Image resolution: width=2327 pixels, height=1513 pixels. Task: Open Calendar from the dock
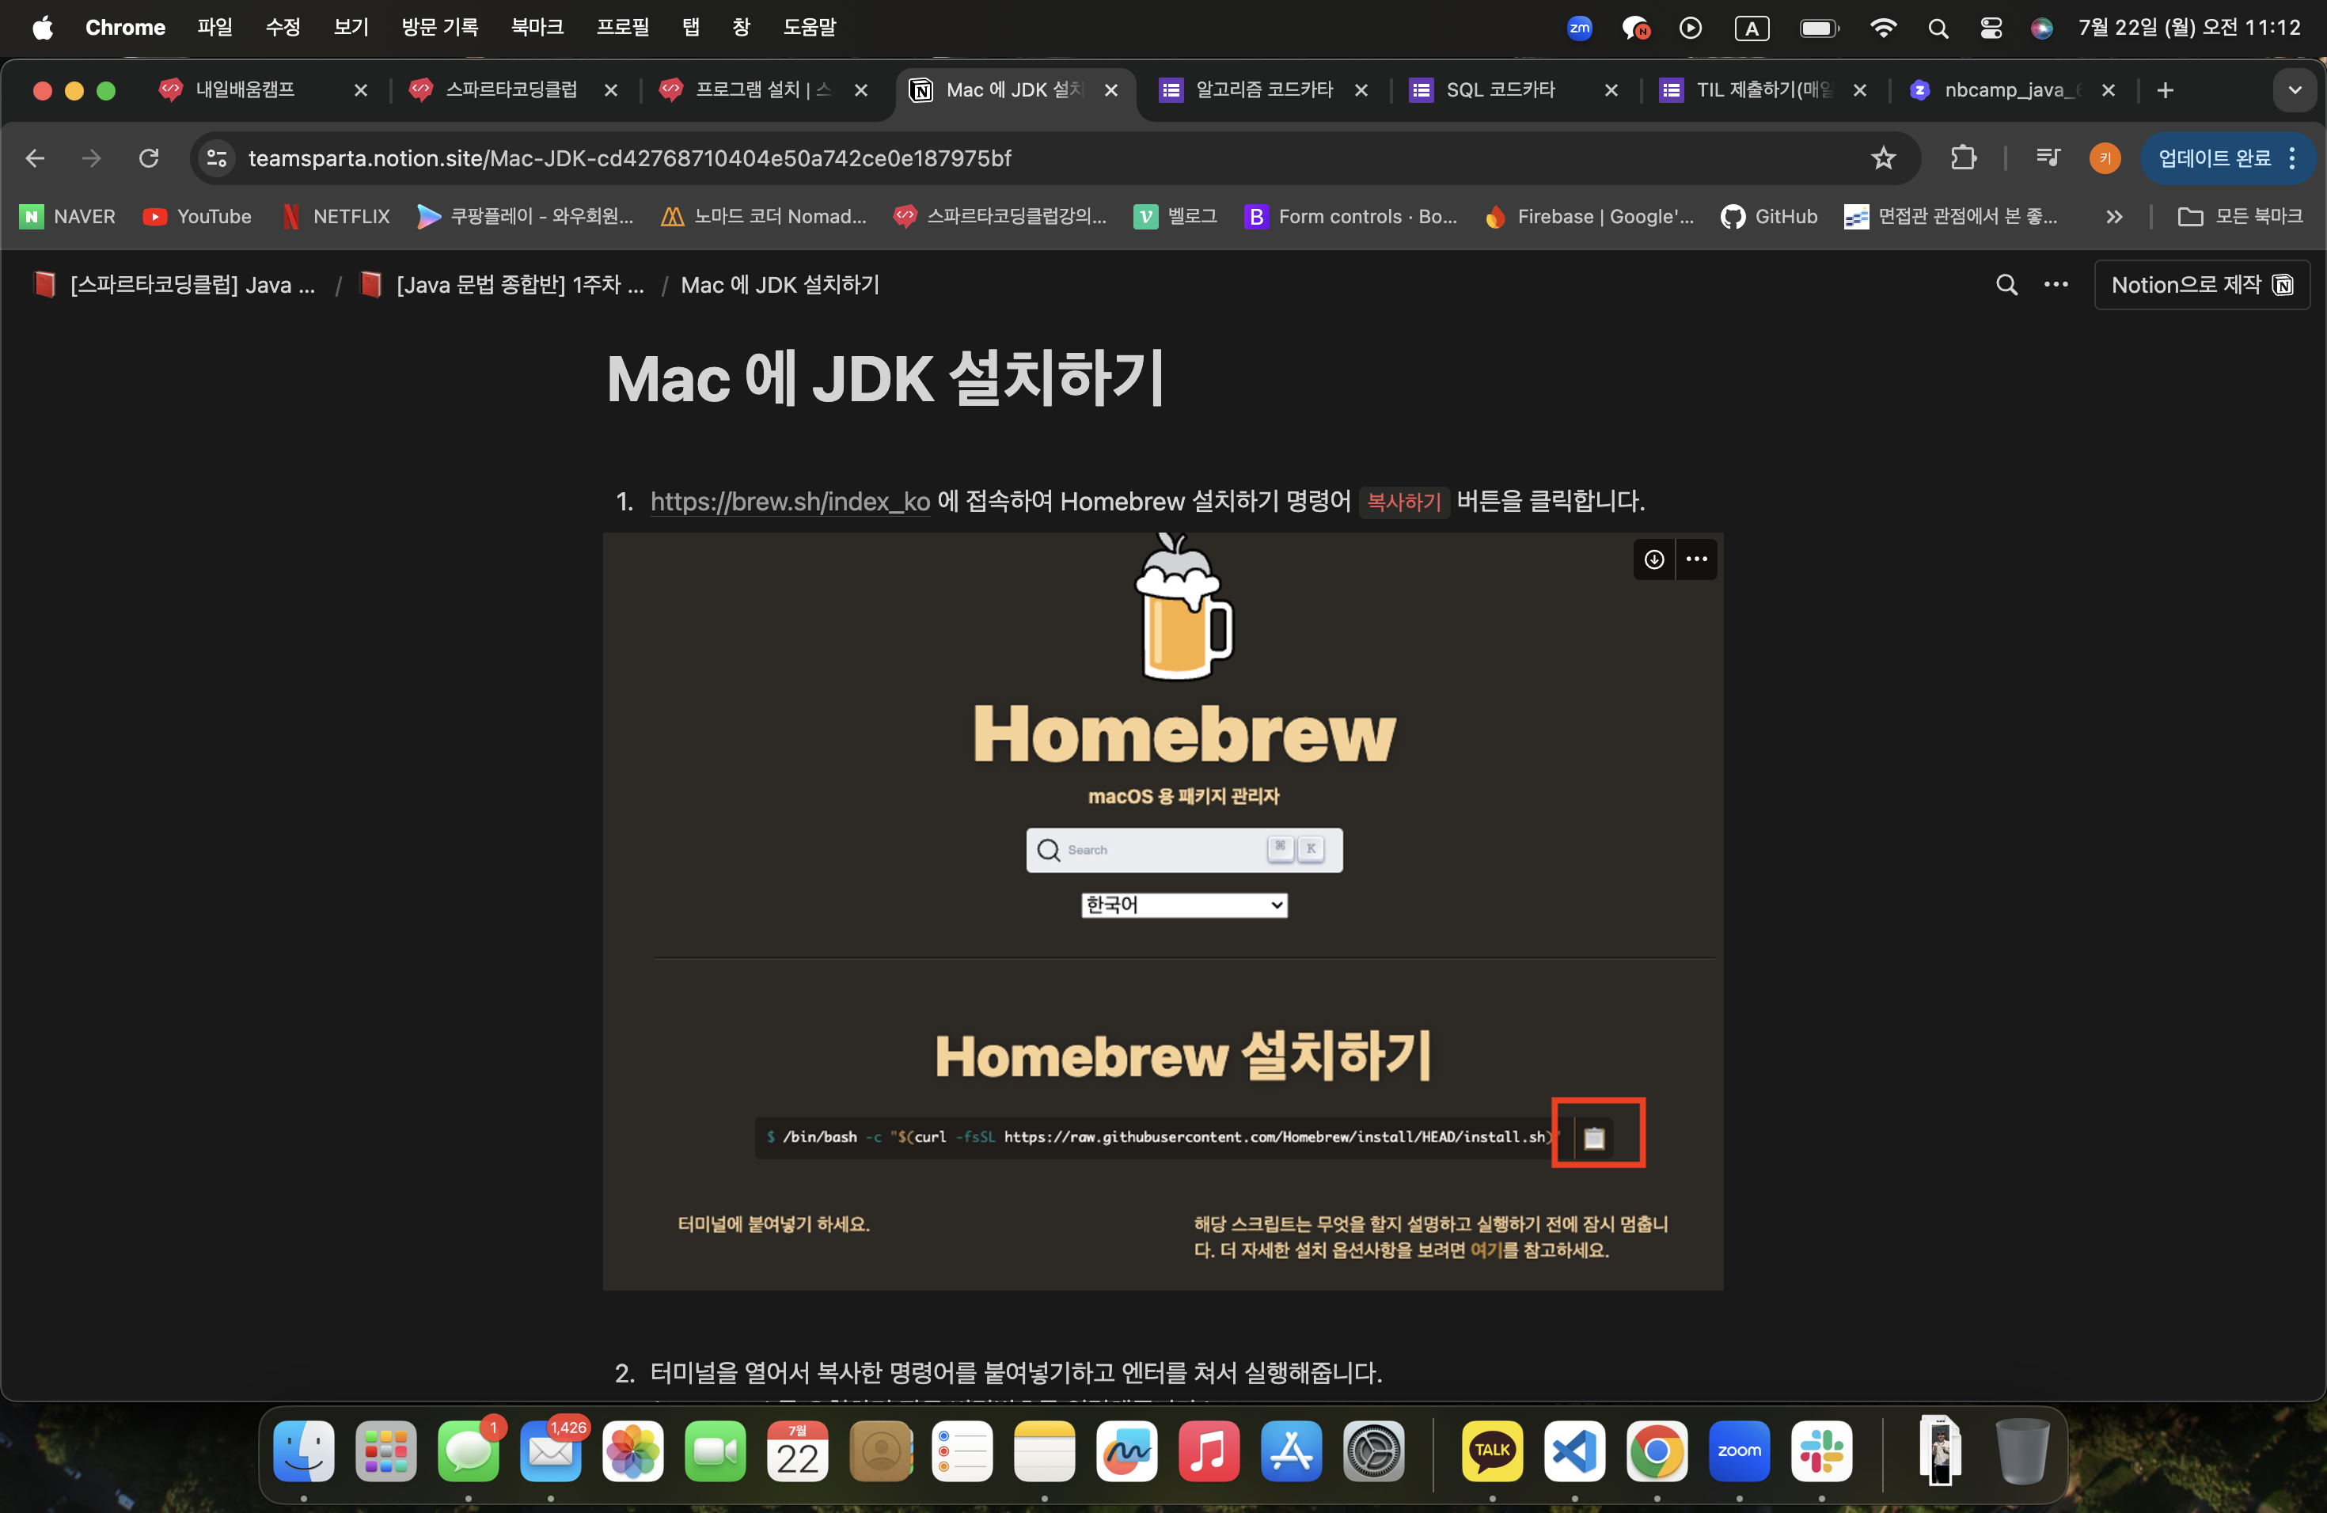tap(798, 1450)
